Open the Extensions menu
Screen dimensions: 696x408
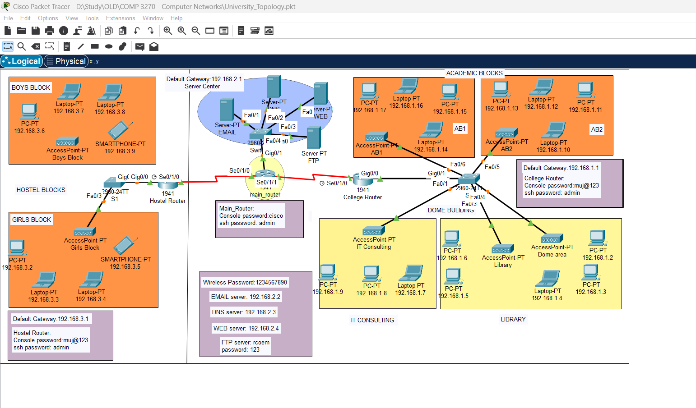click(x=121, y=18)
